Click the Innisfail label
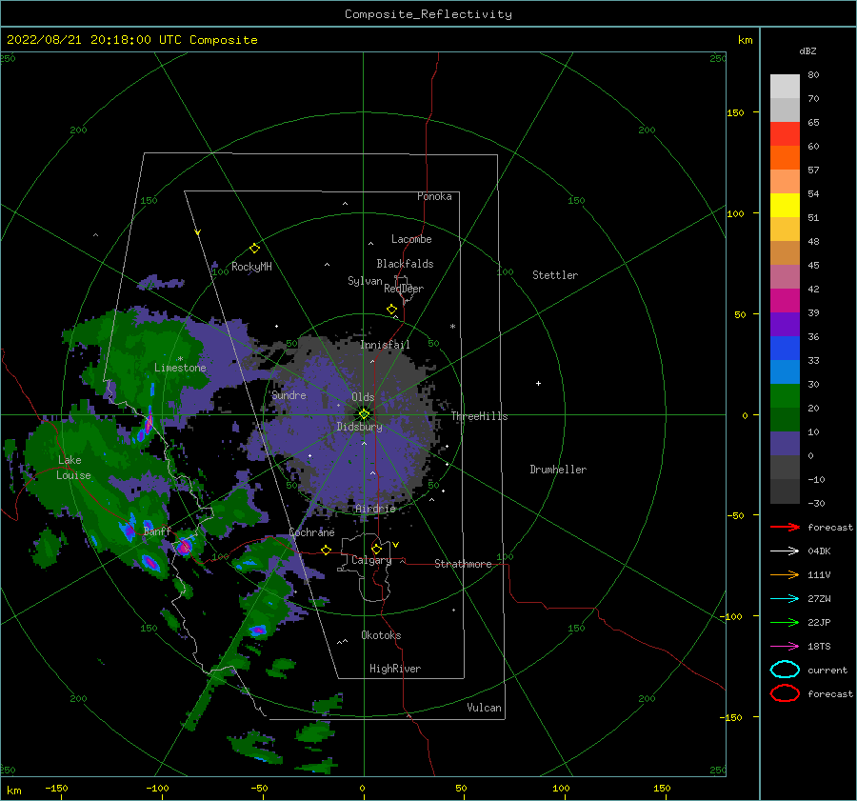 (386, 345)
